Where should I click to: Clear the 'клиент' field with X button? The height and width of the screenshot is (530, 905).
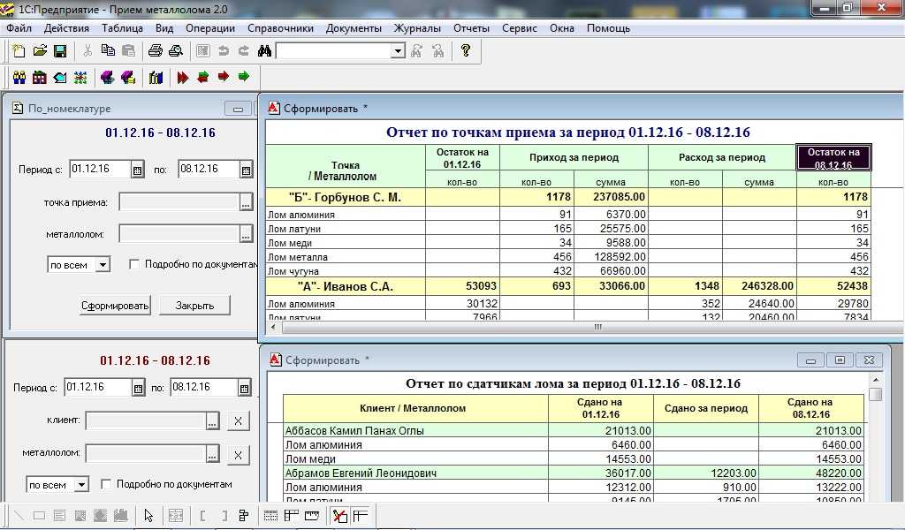tap(237, 421)
